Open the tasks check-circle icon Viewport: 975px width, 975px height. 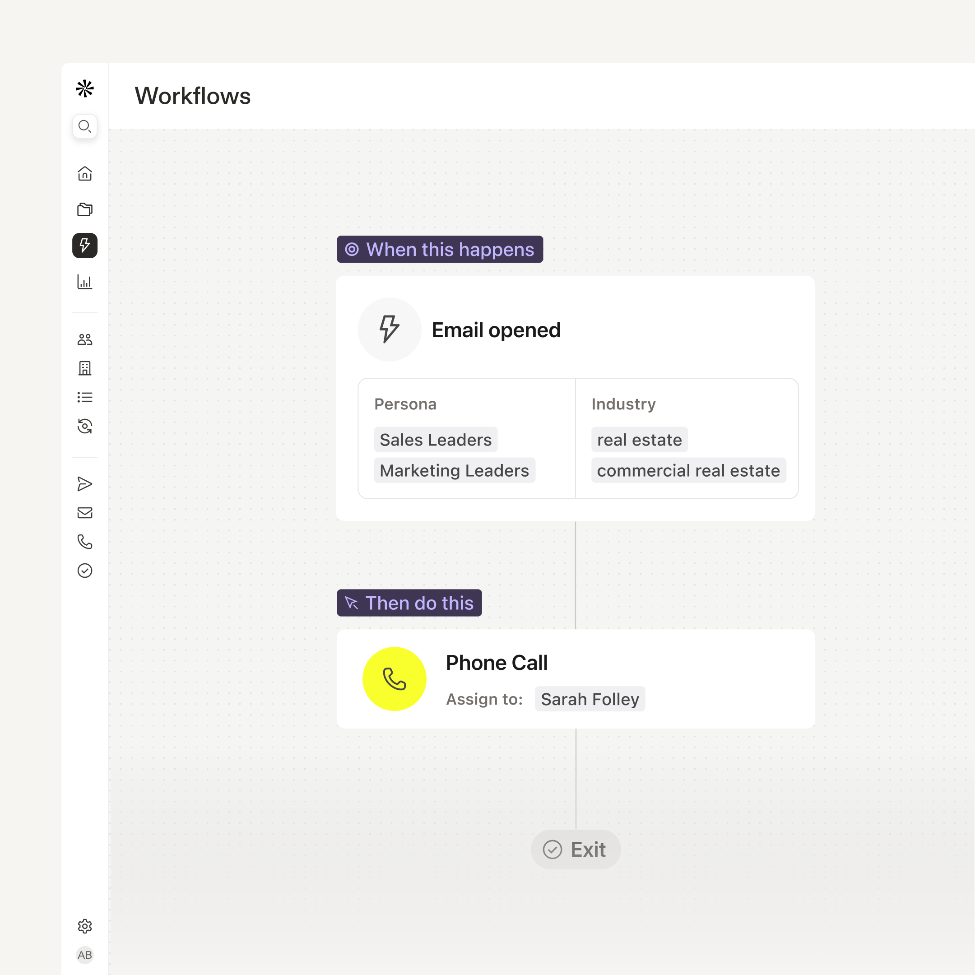point(85,571)
